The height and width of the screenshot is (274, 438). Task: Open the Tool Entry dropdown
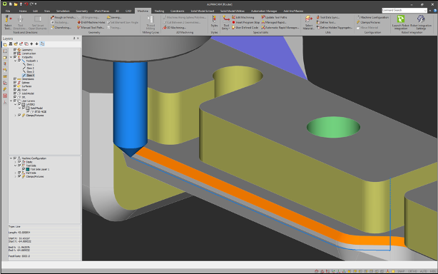pyautogui.click(x=225, y=23)
